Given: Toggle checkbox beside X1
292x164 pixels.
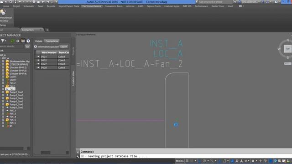Looking at the screenshot, I should pos(3,126).
